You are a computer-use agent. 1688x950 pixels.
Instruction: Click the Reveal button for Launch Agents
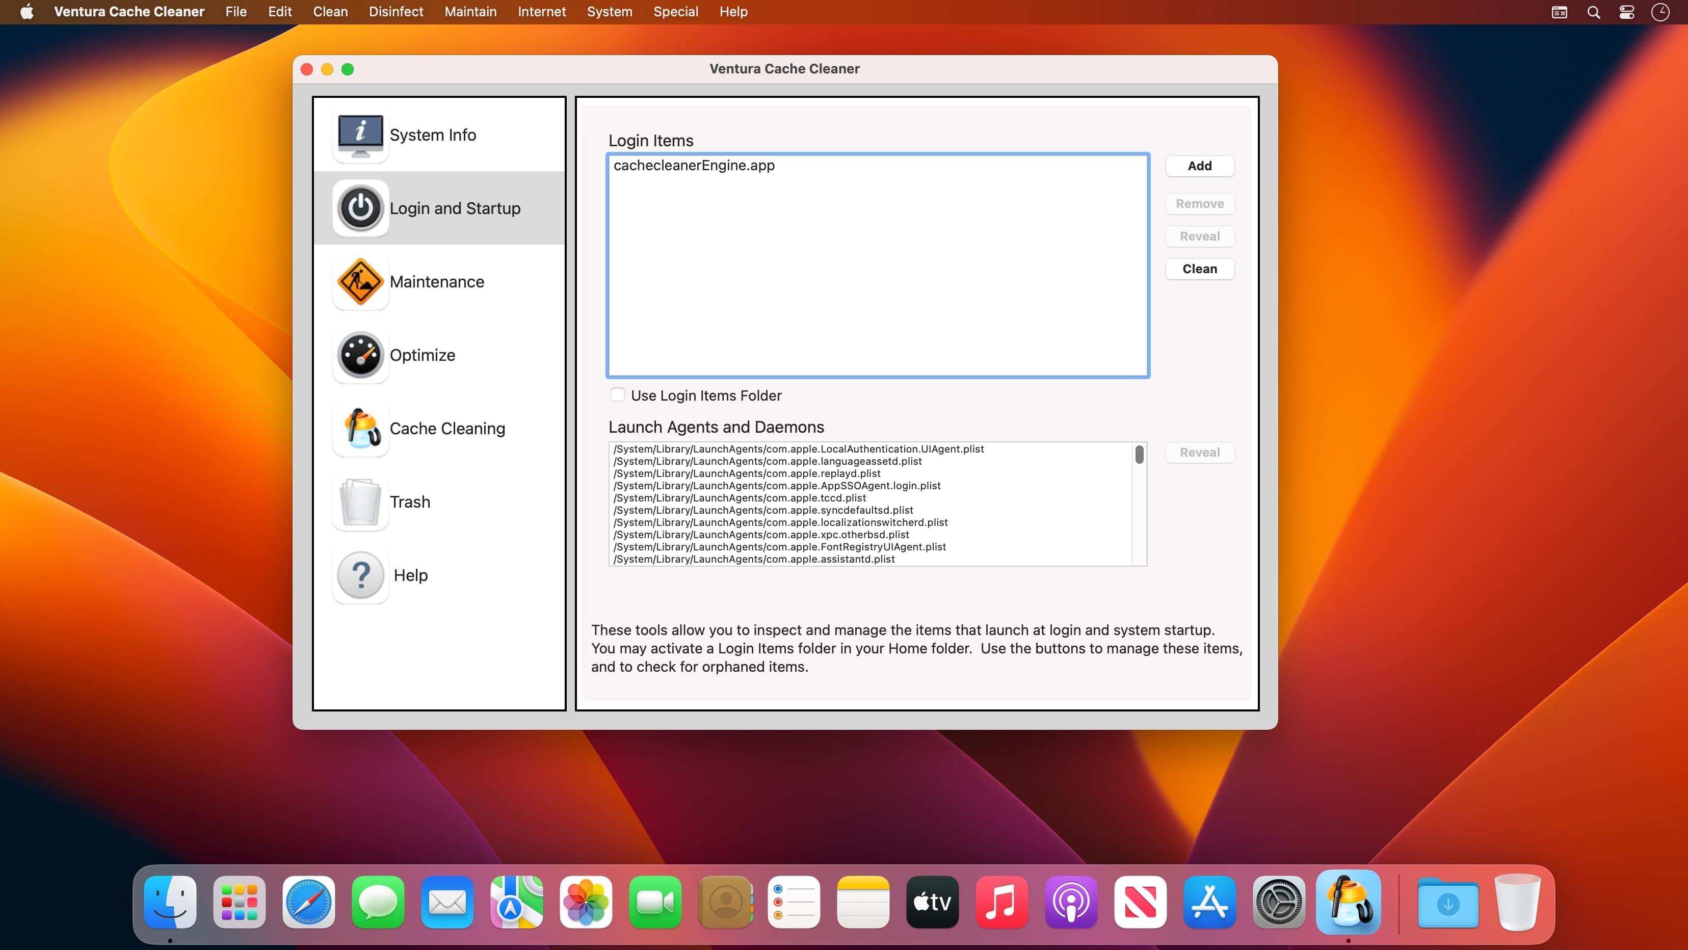[1200, 451]
